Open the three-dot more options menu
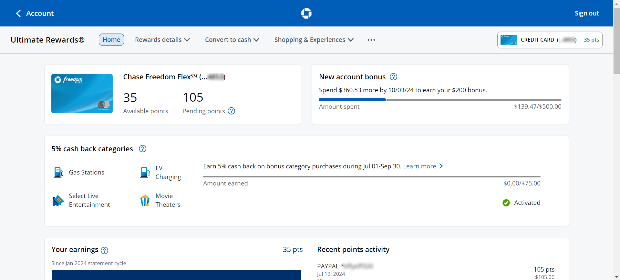Image resolution: width=620 pixels, height=280 pixels. 371,40
